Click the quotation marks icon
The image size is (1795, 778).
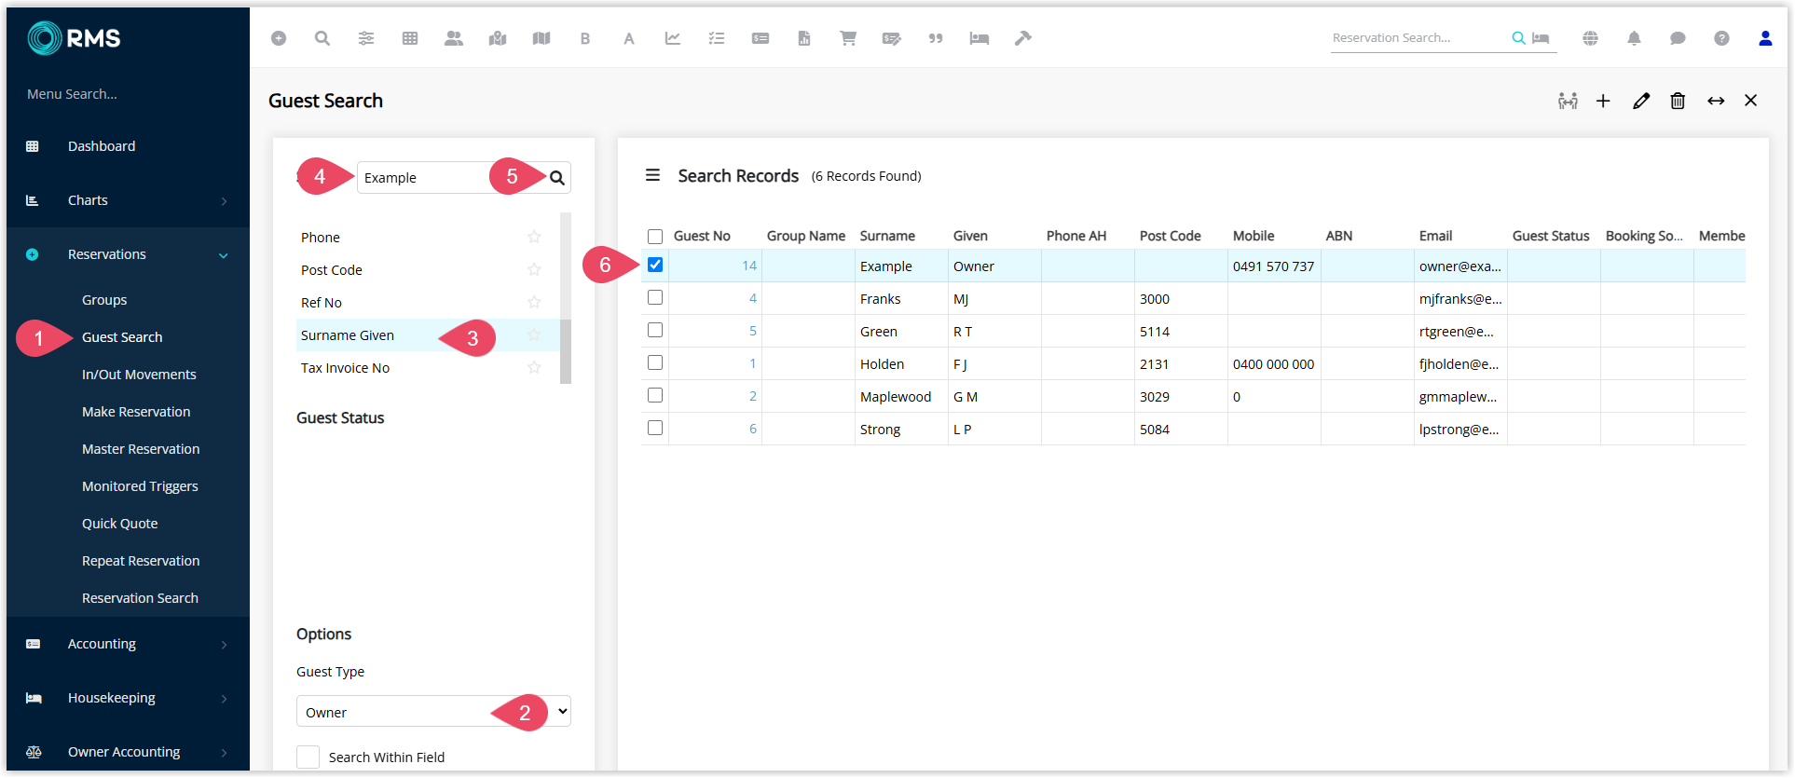(936, 38)
